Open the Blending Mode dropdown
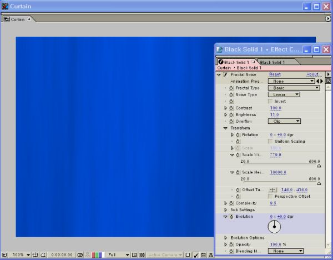Screen dimensions: 333x260 [x=286, y=251]
